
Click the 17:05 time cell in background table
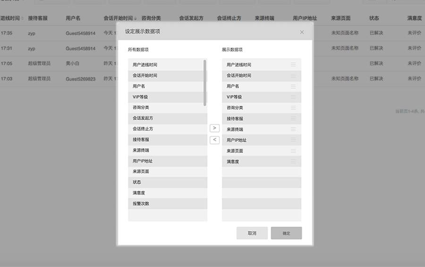click(x=7, y=63)
